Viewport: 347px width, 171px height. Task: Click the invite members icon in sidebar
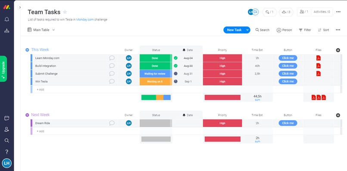[x=6, y=129]
